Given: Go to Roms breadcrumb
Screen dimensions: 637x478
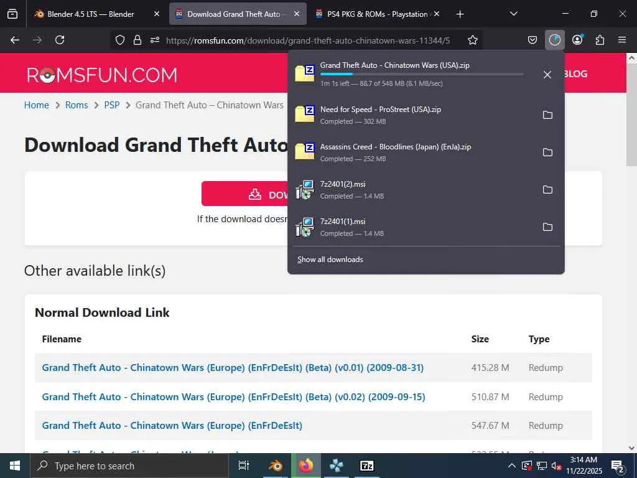Looking at the screenshot, I should pos(77,105).
